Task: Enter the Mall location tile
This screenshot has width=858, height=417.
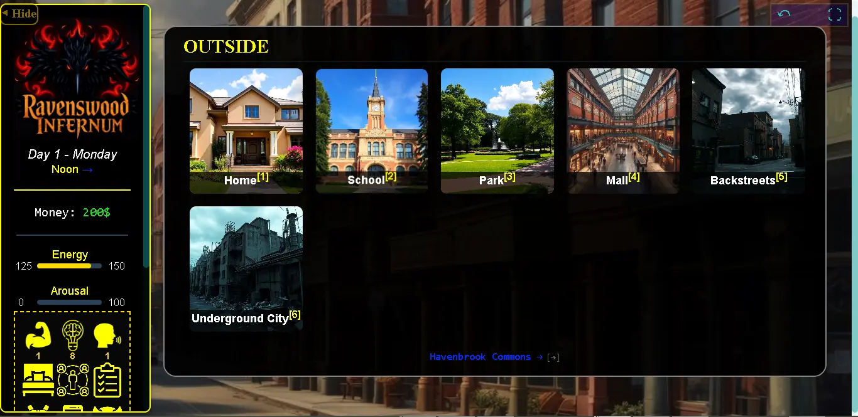Action: (x=623, y=130)
